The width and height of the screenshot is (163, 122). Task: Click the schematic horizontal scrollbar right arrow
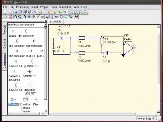[156, 114]
